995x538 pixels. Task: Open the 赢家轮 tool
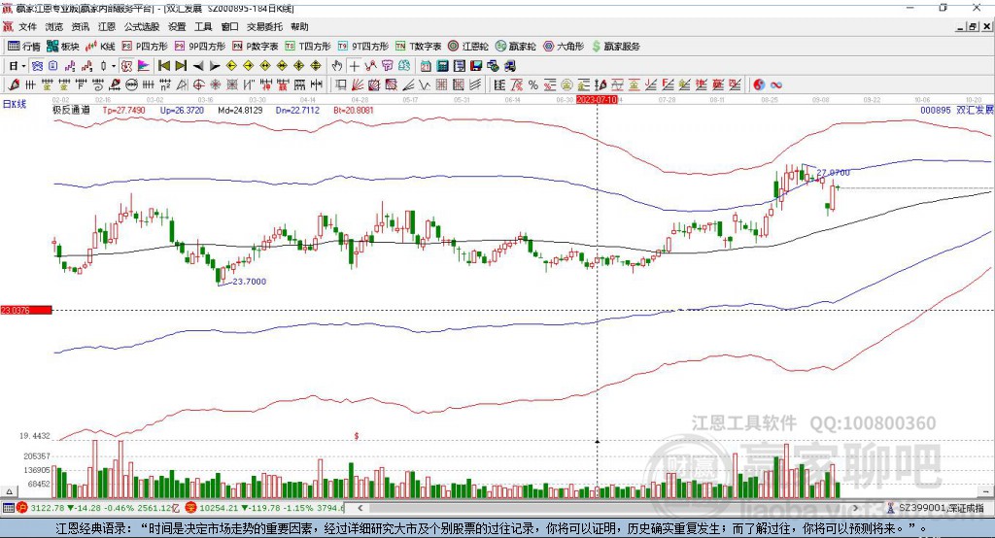coord(516,47)
